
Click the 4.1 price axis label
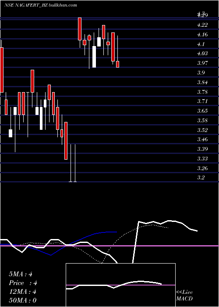pyautogui.click(x=201, y=44)
